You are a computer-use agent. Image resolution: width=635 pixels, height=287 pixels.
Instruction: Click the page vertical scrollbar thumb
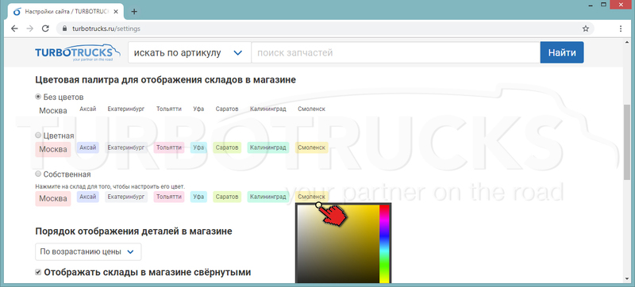click(x=627, y=141)
